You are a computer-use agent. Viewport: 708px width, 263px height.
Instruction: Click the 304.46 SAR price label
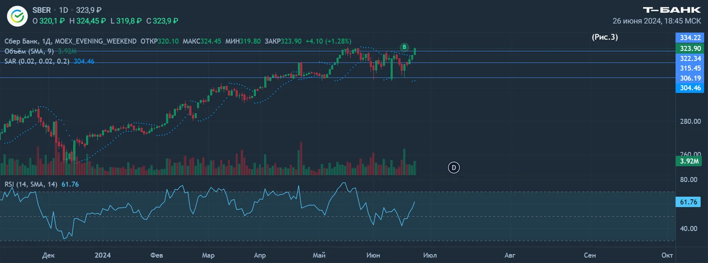click(690, 88)
